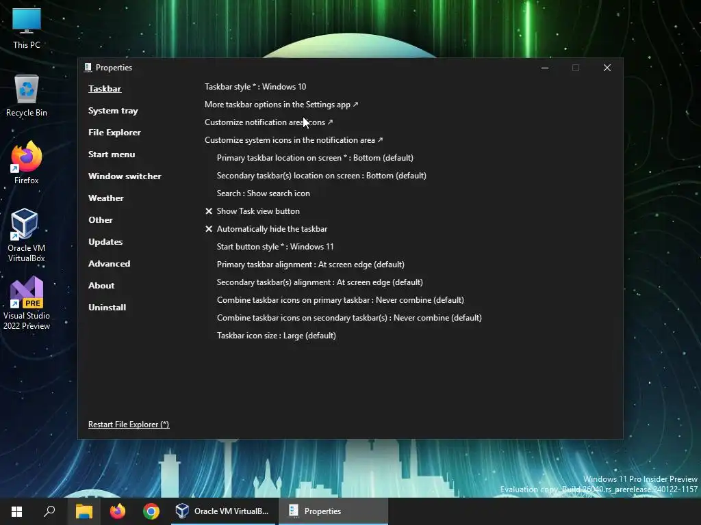Change Start button style Windows 11
This screenshot has width=701, height=525.
[x=275, y=247]
